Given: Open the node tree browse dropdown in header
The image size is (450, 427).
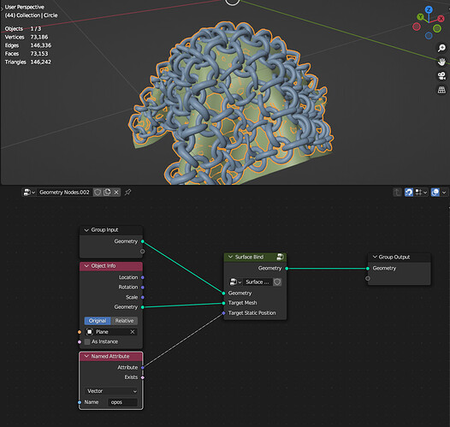Looking at the screenshot, I should click(29, 193).
